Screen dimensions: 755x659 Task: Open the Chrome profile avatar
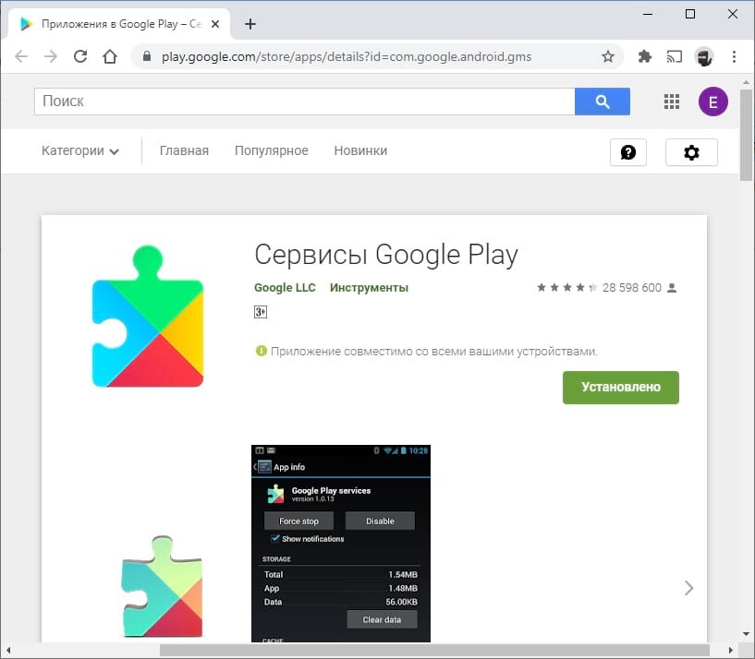(704, 56)
